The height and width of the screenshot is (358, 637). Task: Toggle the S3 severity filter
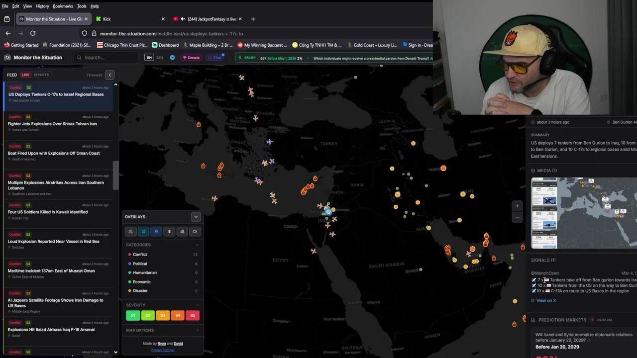(163, 315)
